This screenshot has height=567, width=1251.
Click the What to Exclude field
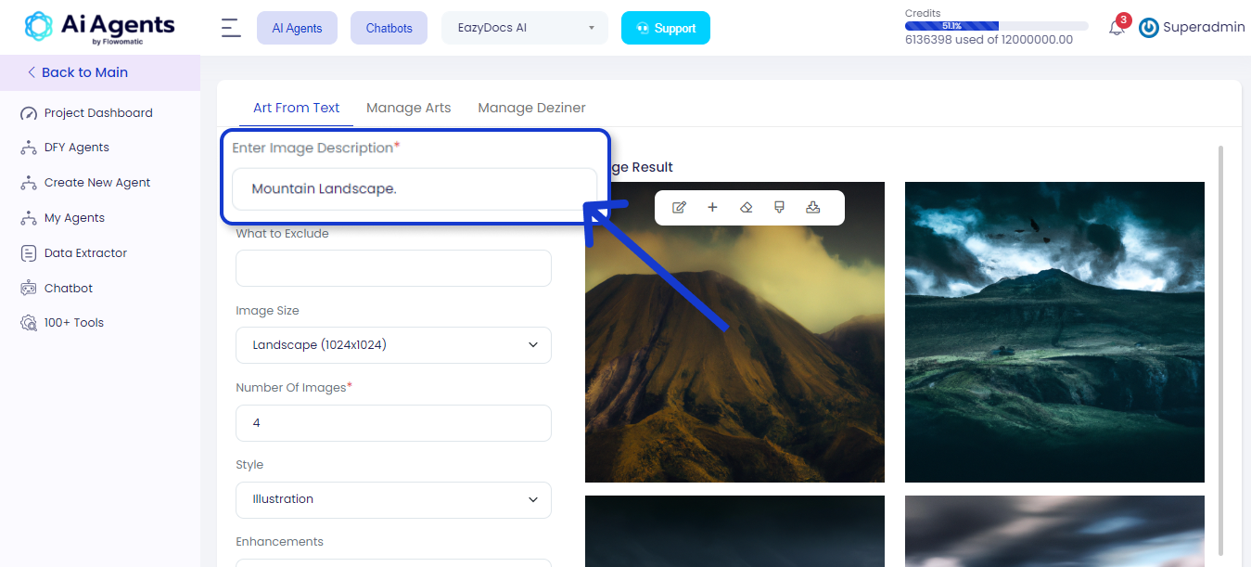[x=393, y=268]
